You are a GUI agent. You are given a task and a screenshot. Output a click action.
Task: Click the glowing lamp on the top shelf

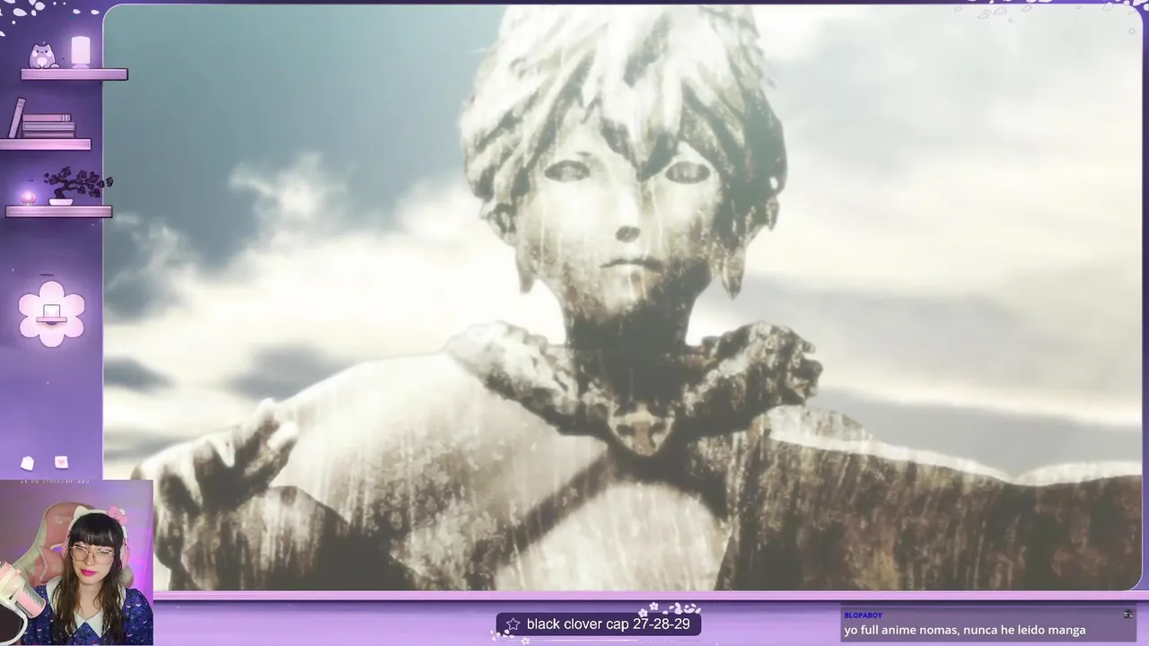pos(81,51)
